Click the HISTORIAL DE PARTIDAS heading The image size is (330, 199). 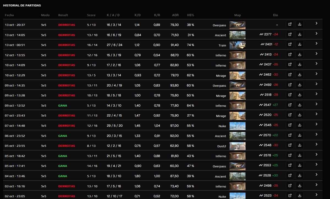coord(22,5)
